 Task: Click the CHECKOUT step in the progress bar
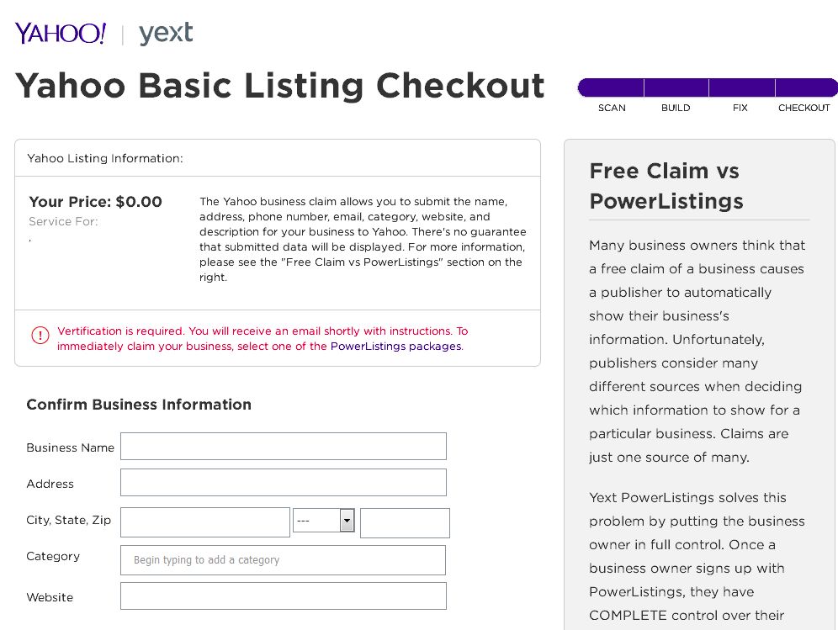804,108
